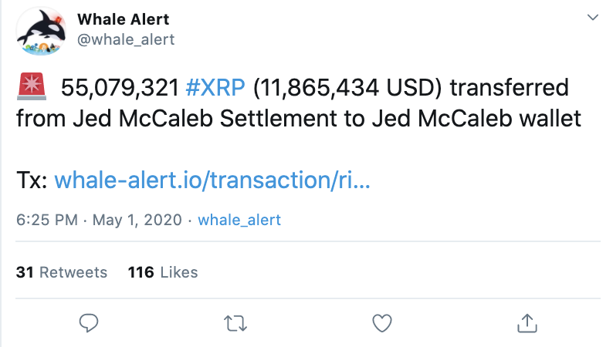Open the whale_alert source app link
This screenshot has height=347, width=613.
pyautogui.click(x=239, y=220)
